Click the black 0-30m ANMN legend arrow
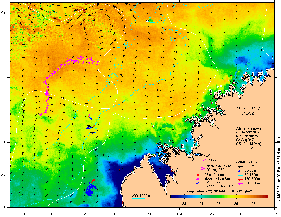281x217 pixels. coord(240,166)
